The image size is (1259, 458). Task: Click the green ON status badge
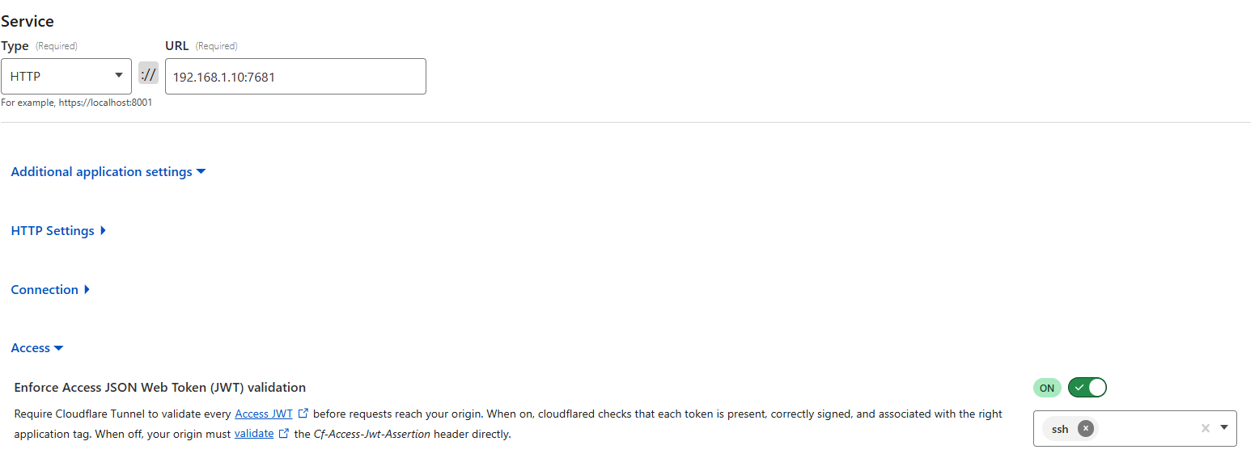tap(1047, 388)
